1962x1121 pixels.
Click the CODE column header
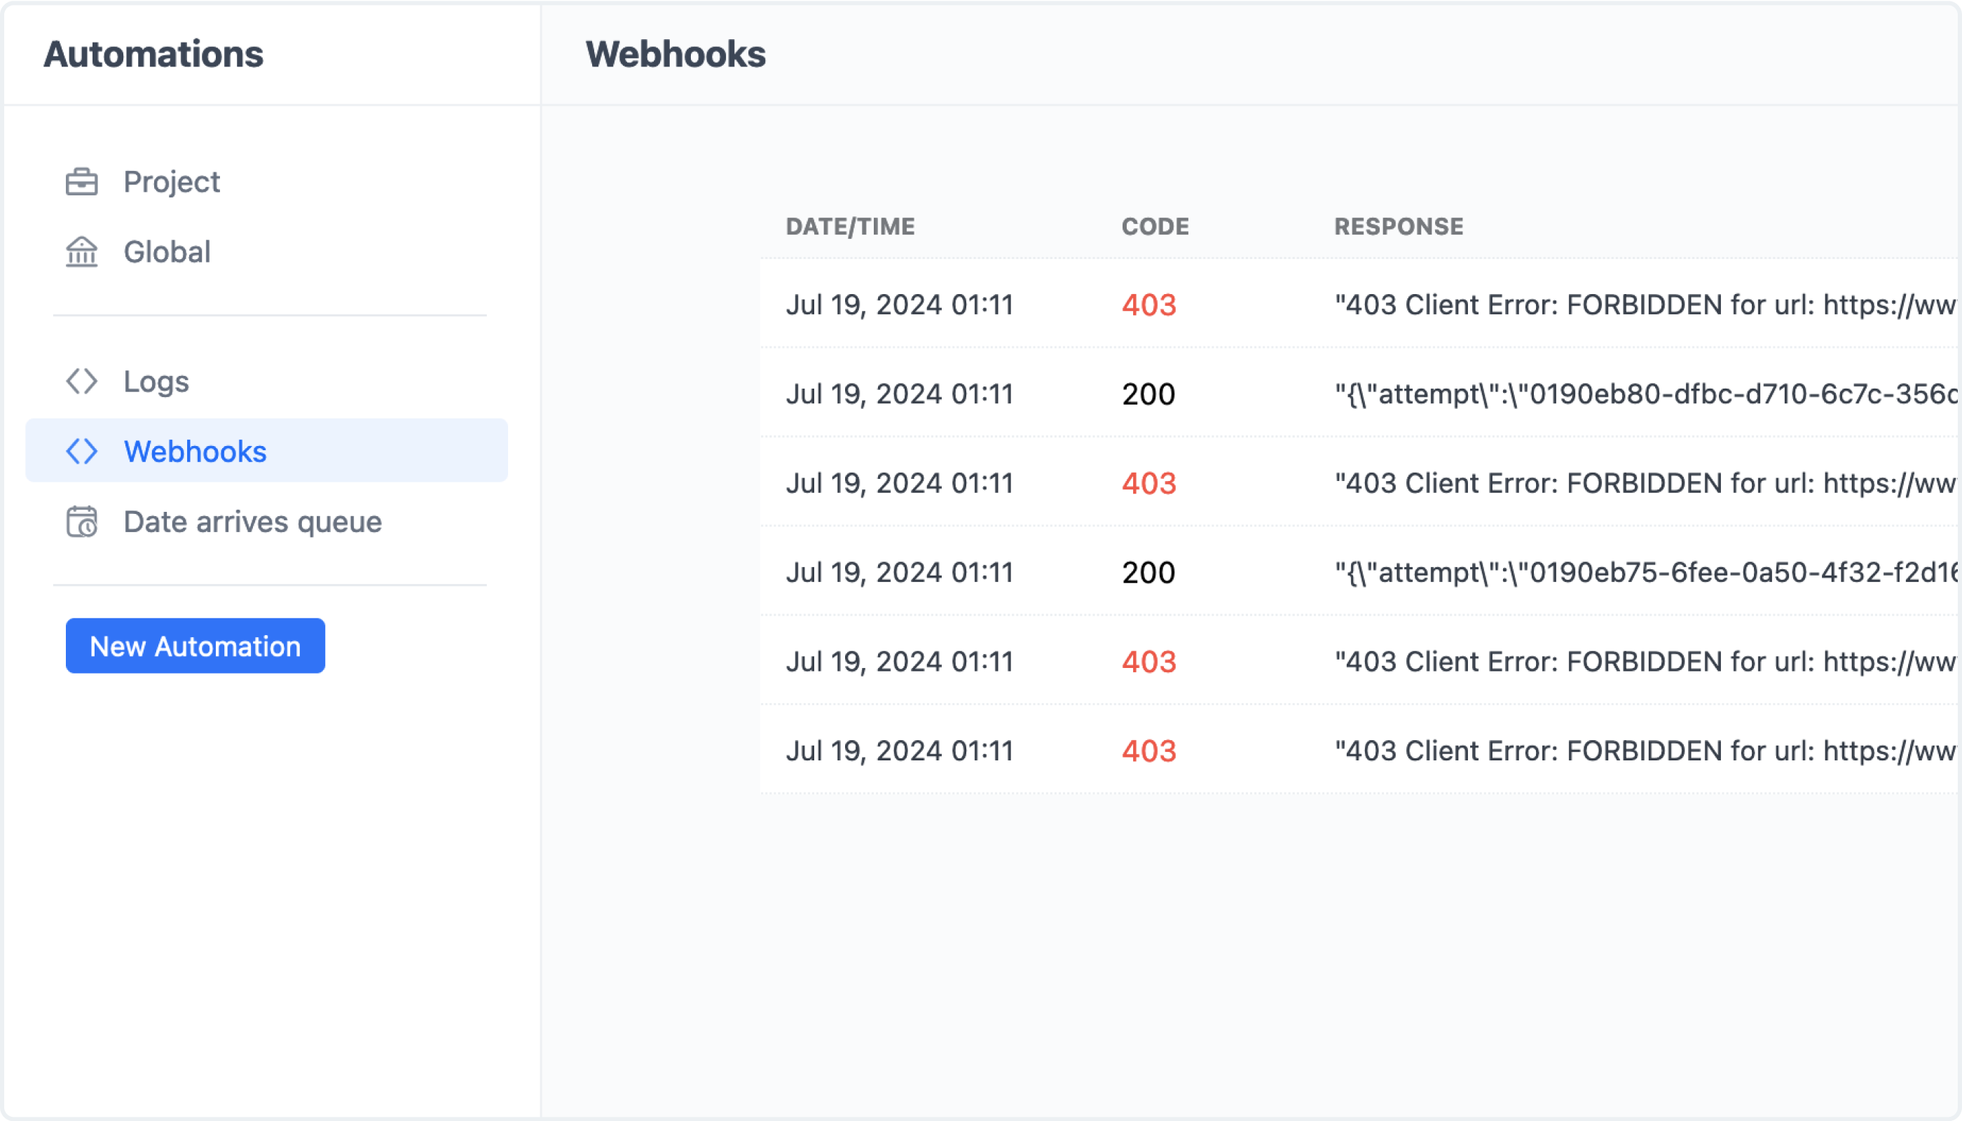(x=1155, y=226)
